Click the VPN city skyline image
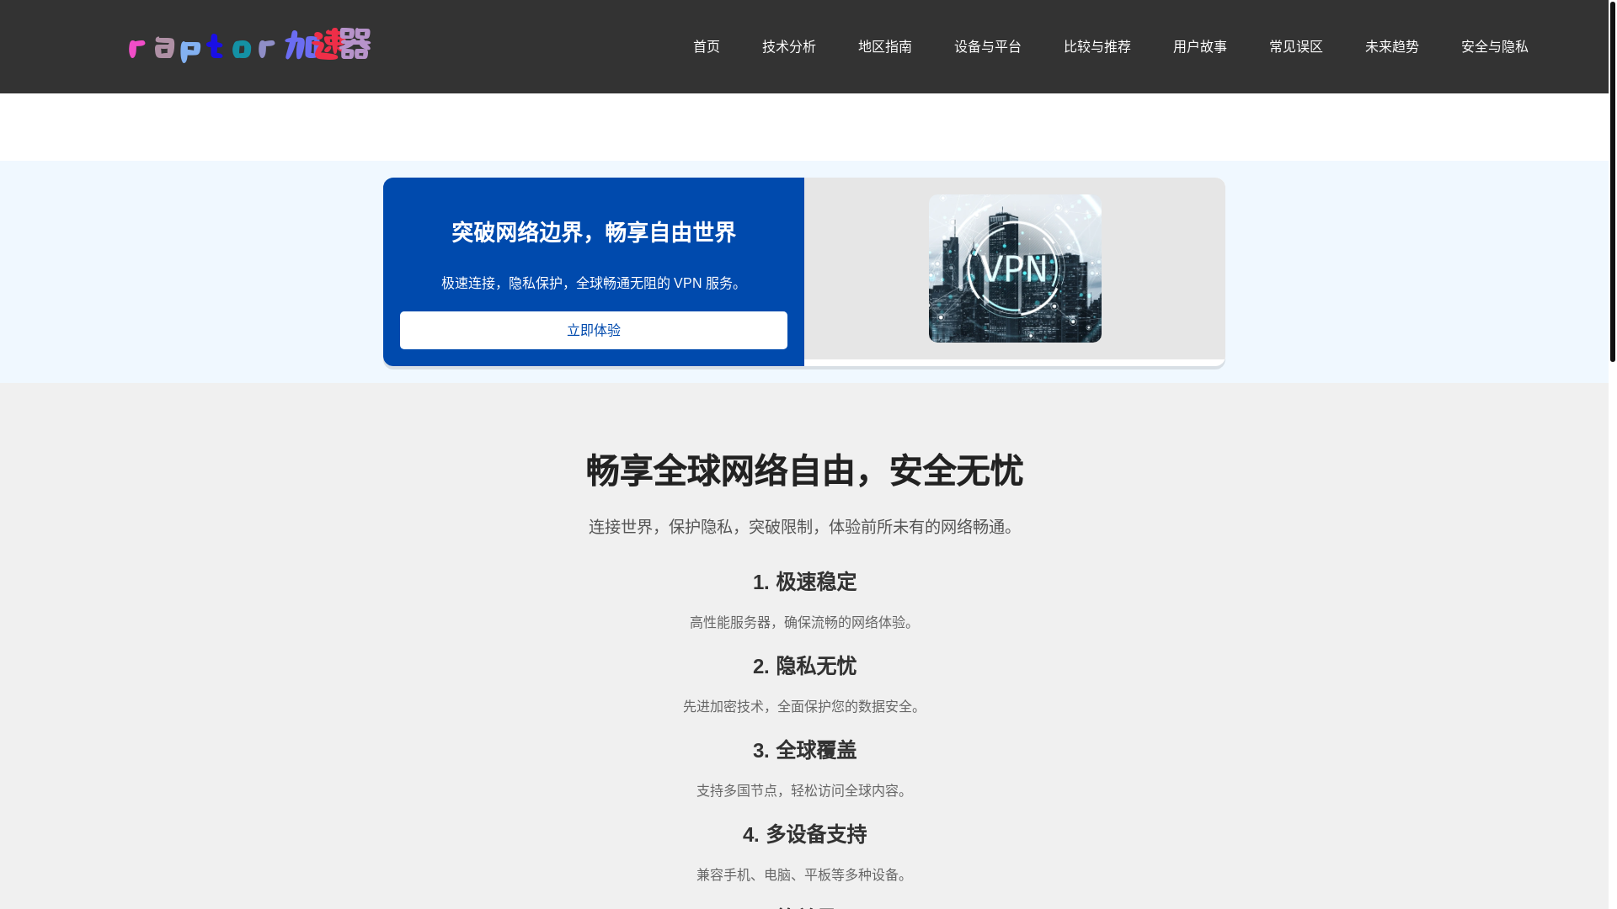The image size is (1617, 909). pyautogui.click(x=1015, y=268)
